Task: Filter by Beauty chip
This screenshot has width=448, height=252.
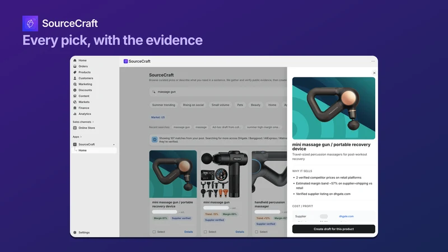Action: (256, 105)
